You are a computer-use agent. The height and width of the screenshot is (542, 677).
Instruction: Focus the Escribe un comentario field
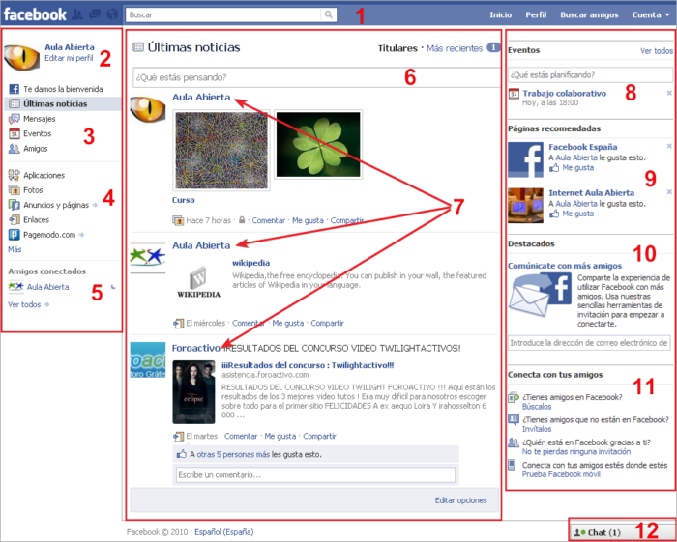click(x=315, y=475)
